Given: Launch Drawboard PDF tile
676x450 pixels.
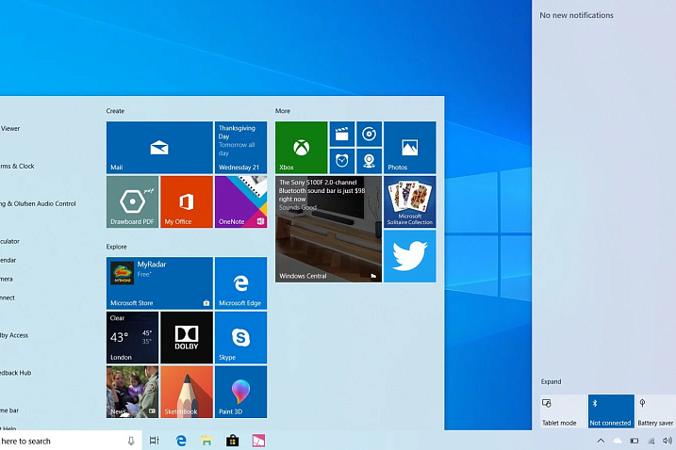Looking at the screenshot, I should point(132,201).
